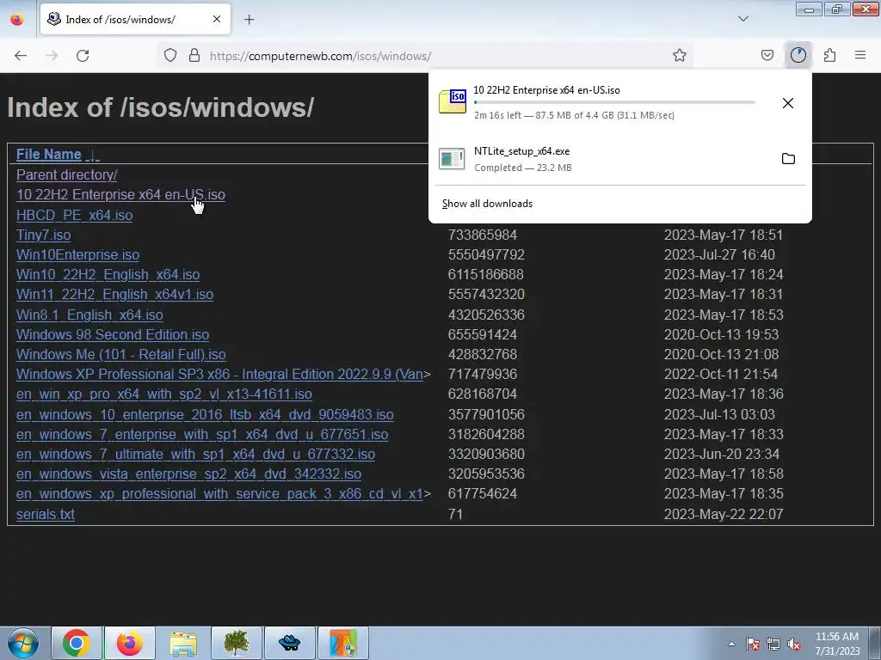Open the Firefox application menu (hamburger)
The width and height of the screenshot is (881, 660).
tap(860, 55)
